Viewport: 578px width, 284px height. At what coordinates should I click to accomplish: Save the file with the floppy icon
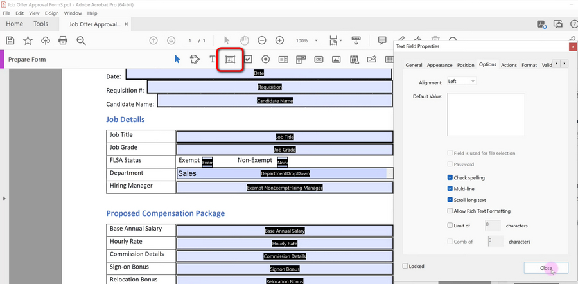point(10,40)
